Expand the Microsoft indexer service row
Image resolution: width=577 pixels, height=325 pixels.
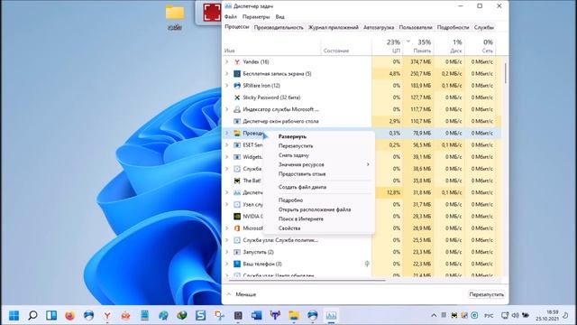point(227,109)
